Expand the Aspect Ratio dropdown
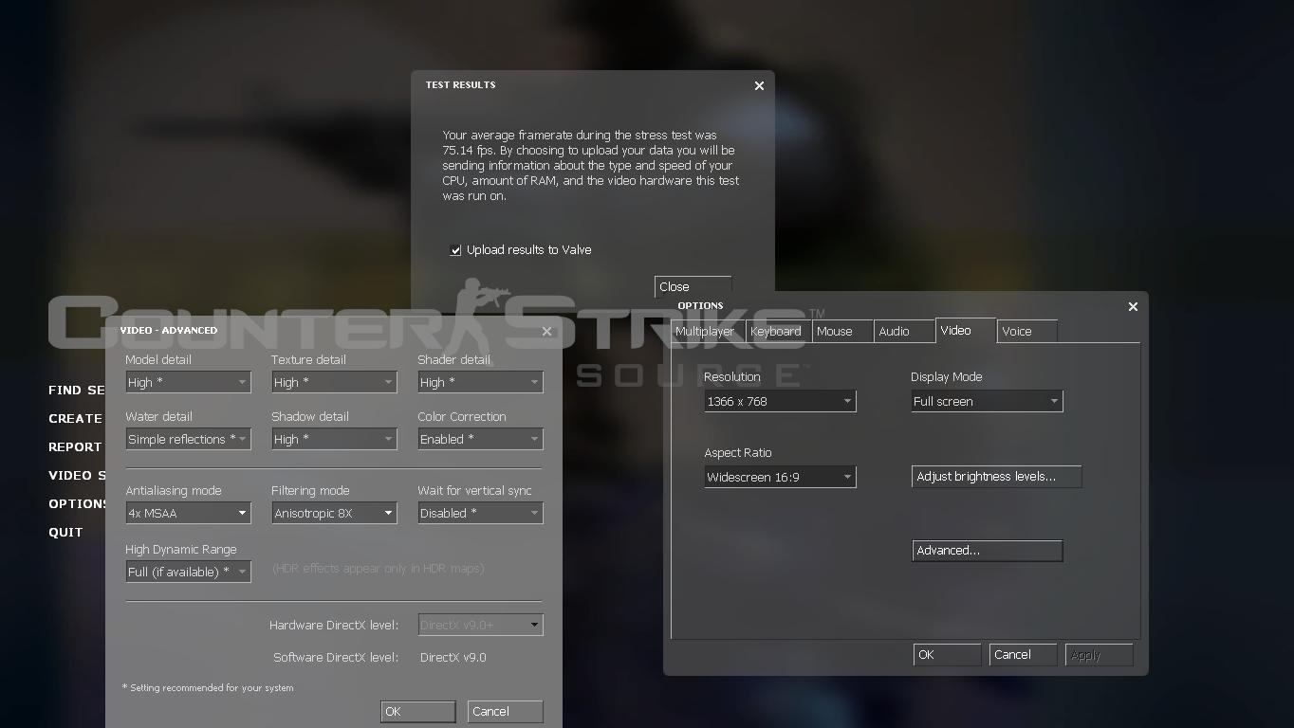This screenshot has height=728, width=1294. (780, 477)
